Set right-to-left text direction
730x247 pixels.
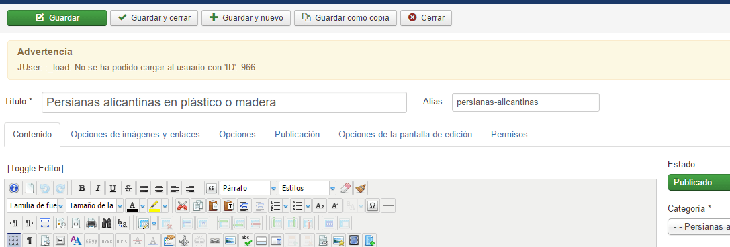[x=30, y=223]
